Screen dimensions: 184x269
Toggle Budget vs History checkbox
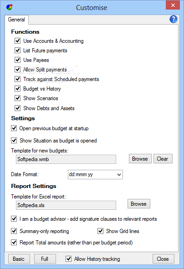pyautogui.click(x=17, y=88)
